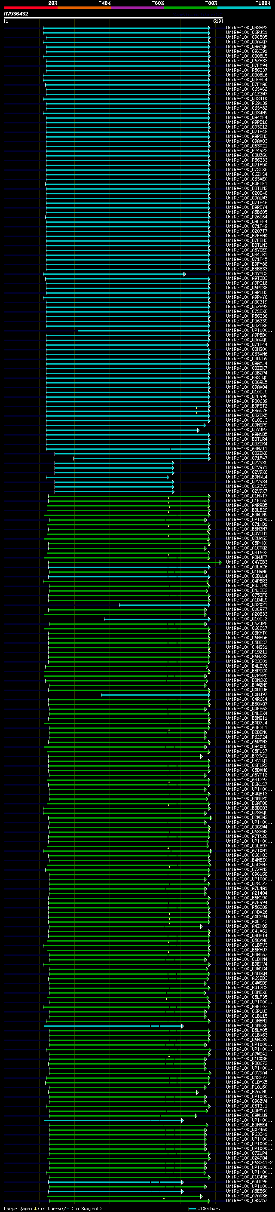Click the red ~20% legend color segment
The width and height of the screenshot is (275, 1212).
31,8
